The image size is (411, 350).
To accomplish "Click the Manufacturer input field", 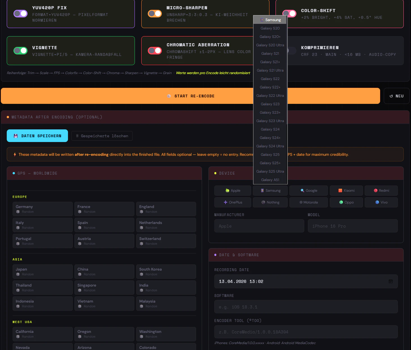I will coord(259,226).
